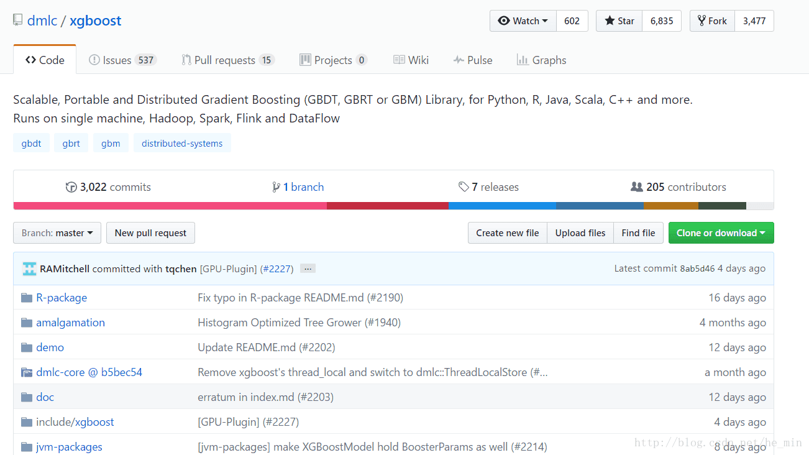Click Create new file button
The height and width of the screenshot is (455, 809).
pos(507,233)
